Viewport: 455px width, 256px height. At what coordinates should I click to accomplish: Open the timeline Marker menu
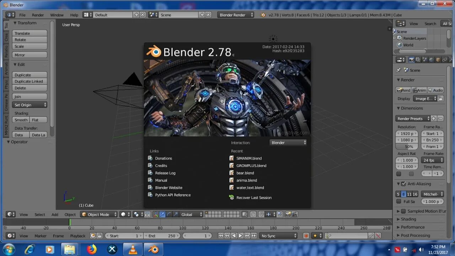point(41,236)
